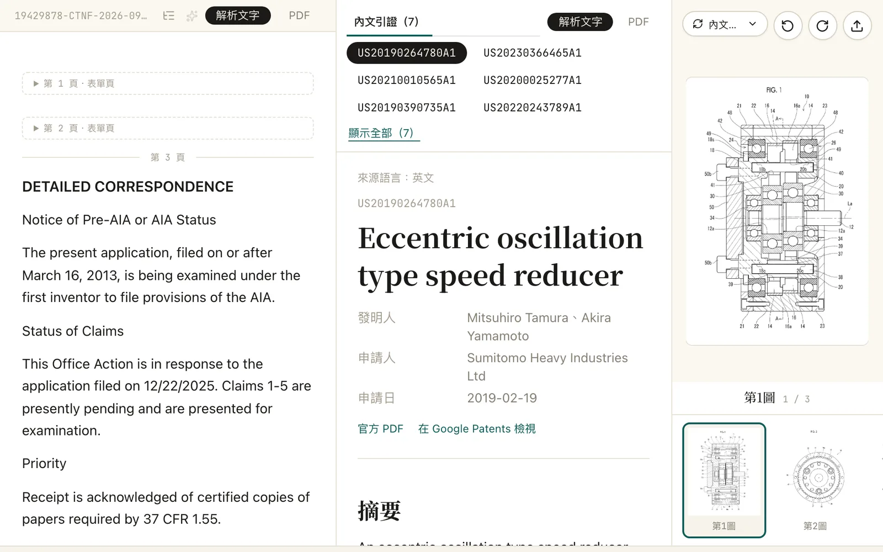883x552 pixels.
Task: Select 解析文字 view in left document panel
Action: click(238, 15)
